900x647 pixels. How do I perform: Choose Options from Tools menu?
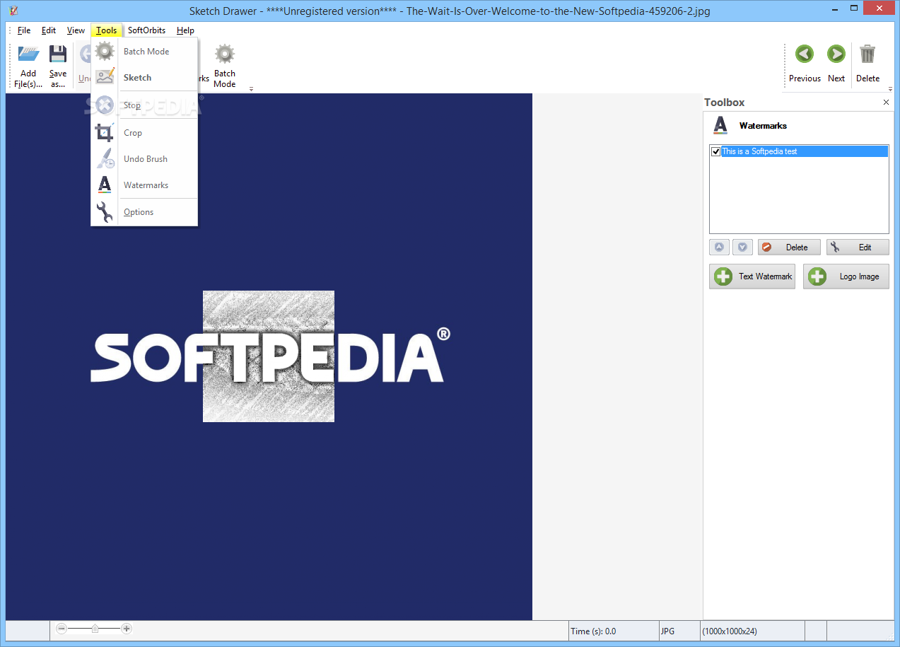[144, 212]
